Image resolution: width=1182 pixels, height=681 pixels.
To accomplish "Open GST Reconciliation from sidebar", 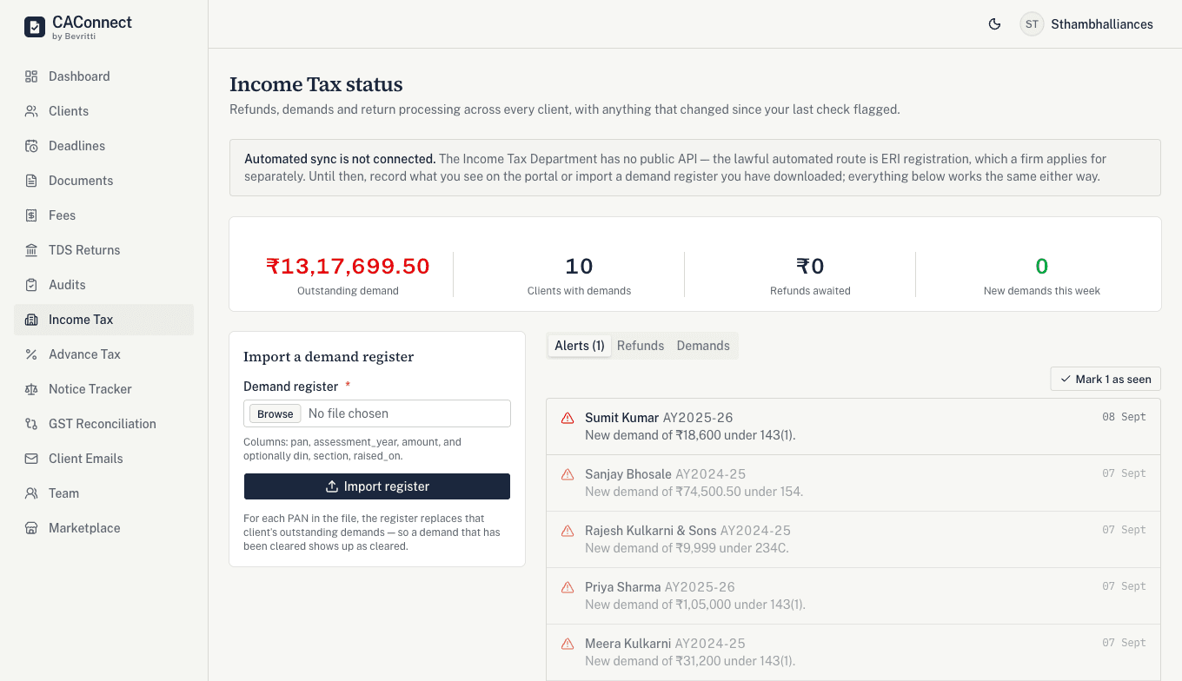I will [104, 424].
